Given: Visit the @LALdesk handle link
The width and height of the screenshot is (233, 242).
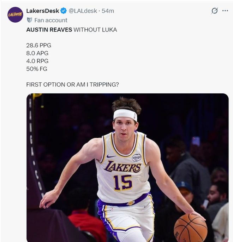Looking at the screenshot, I should 83,11.
